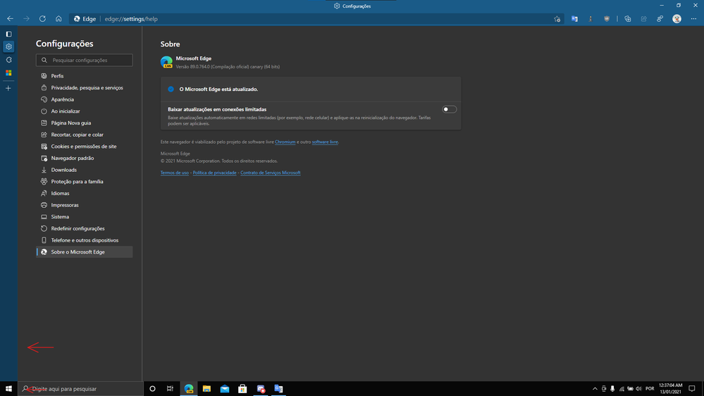Image resolution: width=704 pixels, height=396 pixels.
Task: Open the Edge settings and more menu (three dots)
Action: pos(693,19)
